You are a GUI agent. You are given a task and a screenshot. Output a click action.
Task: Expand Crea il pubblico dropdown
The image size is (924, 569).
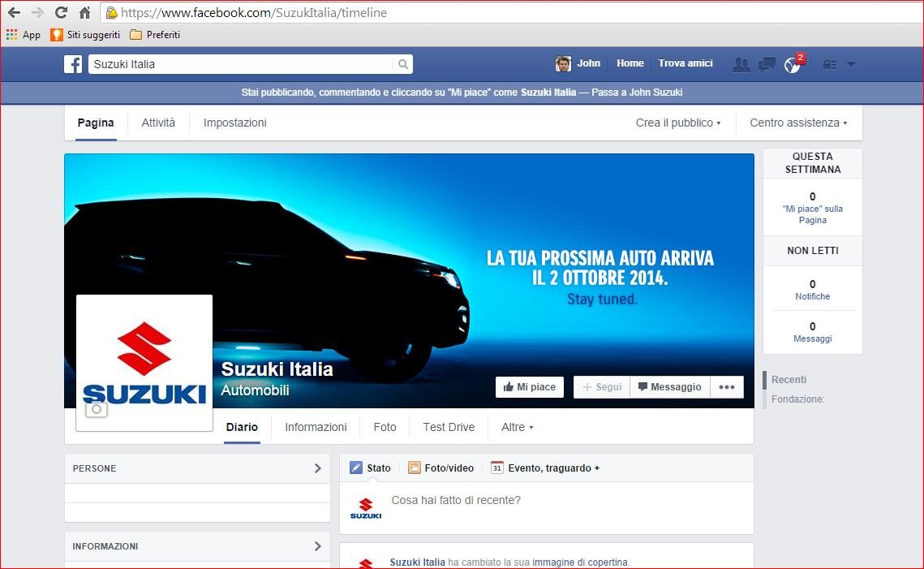[x=678, y=123]
